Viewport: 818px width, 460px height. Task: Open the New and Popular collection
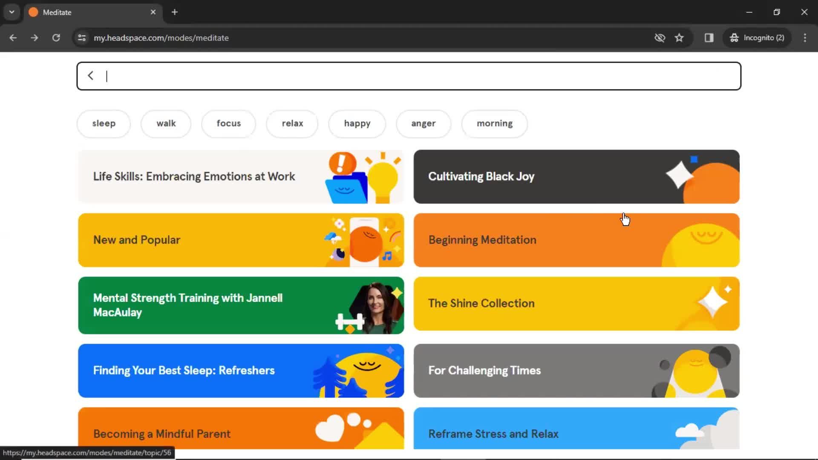tap(241, 240)
